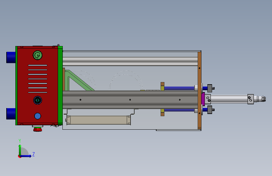Select the lower gray nut on right side
272x176 pixels.
click(210, 110)
